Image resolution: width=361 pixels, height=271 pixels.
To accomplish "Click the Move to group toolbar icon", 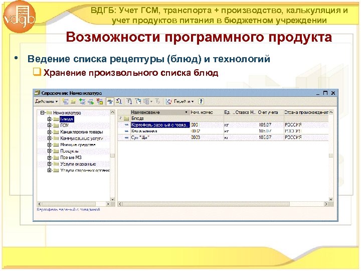I will (x=119, y=101).
